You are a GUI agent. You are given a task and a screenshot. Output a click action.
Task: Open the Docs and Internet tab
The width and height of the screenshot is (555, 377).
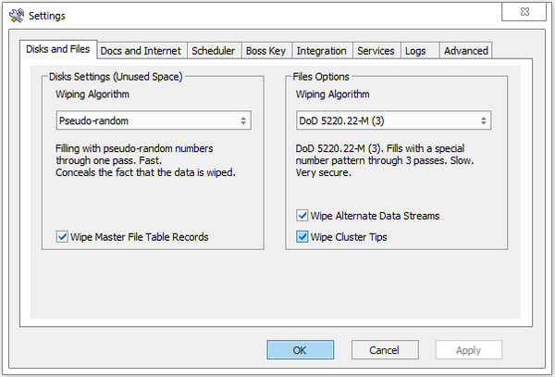tap(141, 51)
